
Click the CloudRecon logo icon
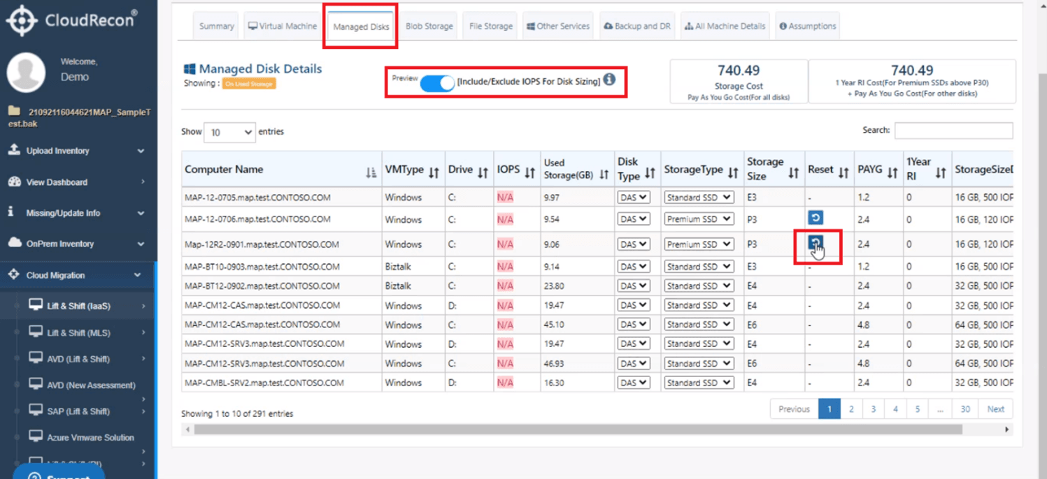click(22, 20)
